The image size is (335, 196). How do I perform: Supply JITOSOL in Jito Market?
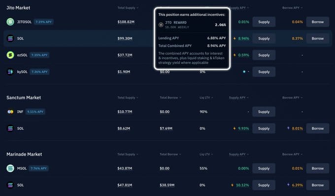pyautogui.click(x=264, y=22)
